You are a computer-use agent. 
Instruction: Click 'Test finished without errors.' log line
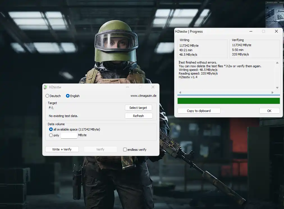coord(198,62)
